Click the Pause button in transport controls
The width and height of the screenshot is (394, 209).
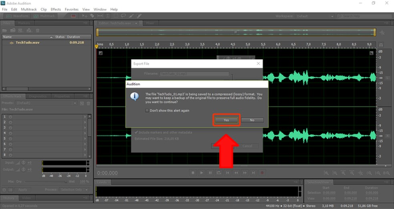(210, 173)
